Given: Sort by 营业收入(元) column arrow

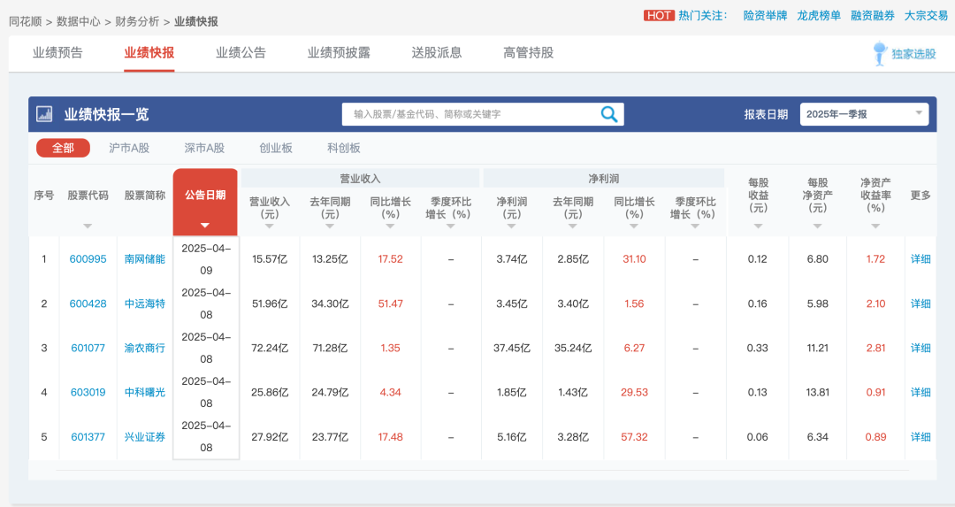Looking at the screenshot, I should click(x=269, y=227).
